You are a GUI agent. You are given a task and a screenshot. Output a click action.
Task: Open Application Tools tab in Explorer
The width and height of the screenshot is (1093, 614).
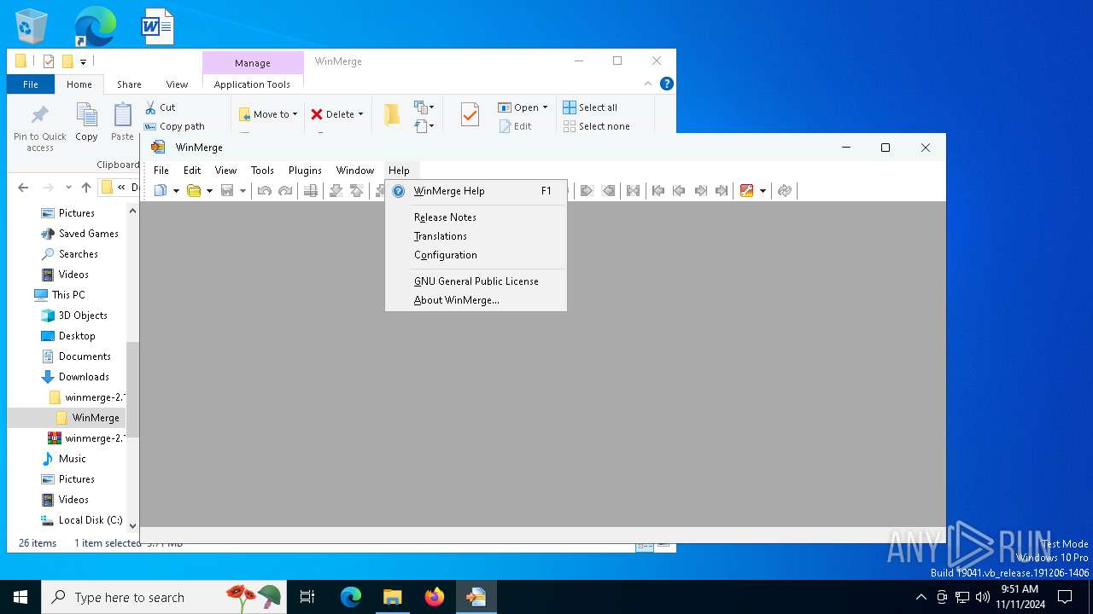point(252,84)
